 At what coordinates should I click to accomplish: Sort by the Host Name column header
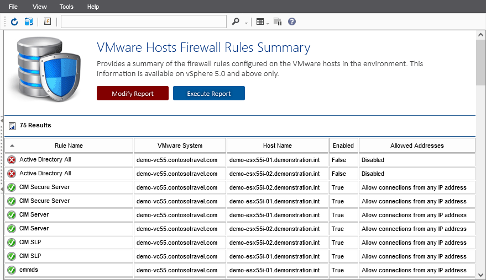click(278, 146)
